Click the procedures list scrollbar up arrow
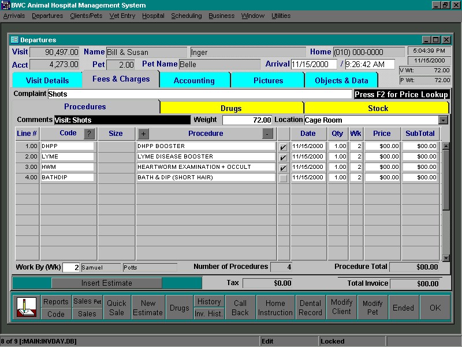This screenshot has height=347, width=462. [x=446, y=146]
